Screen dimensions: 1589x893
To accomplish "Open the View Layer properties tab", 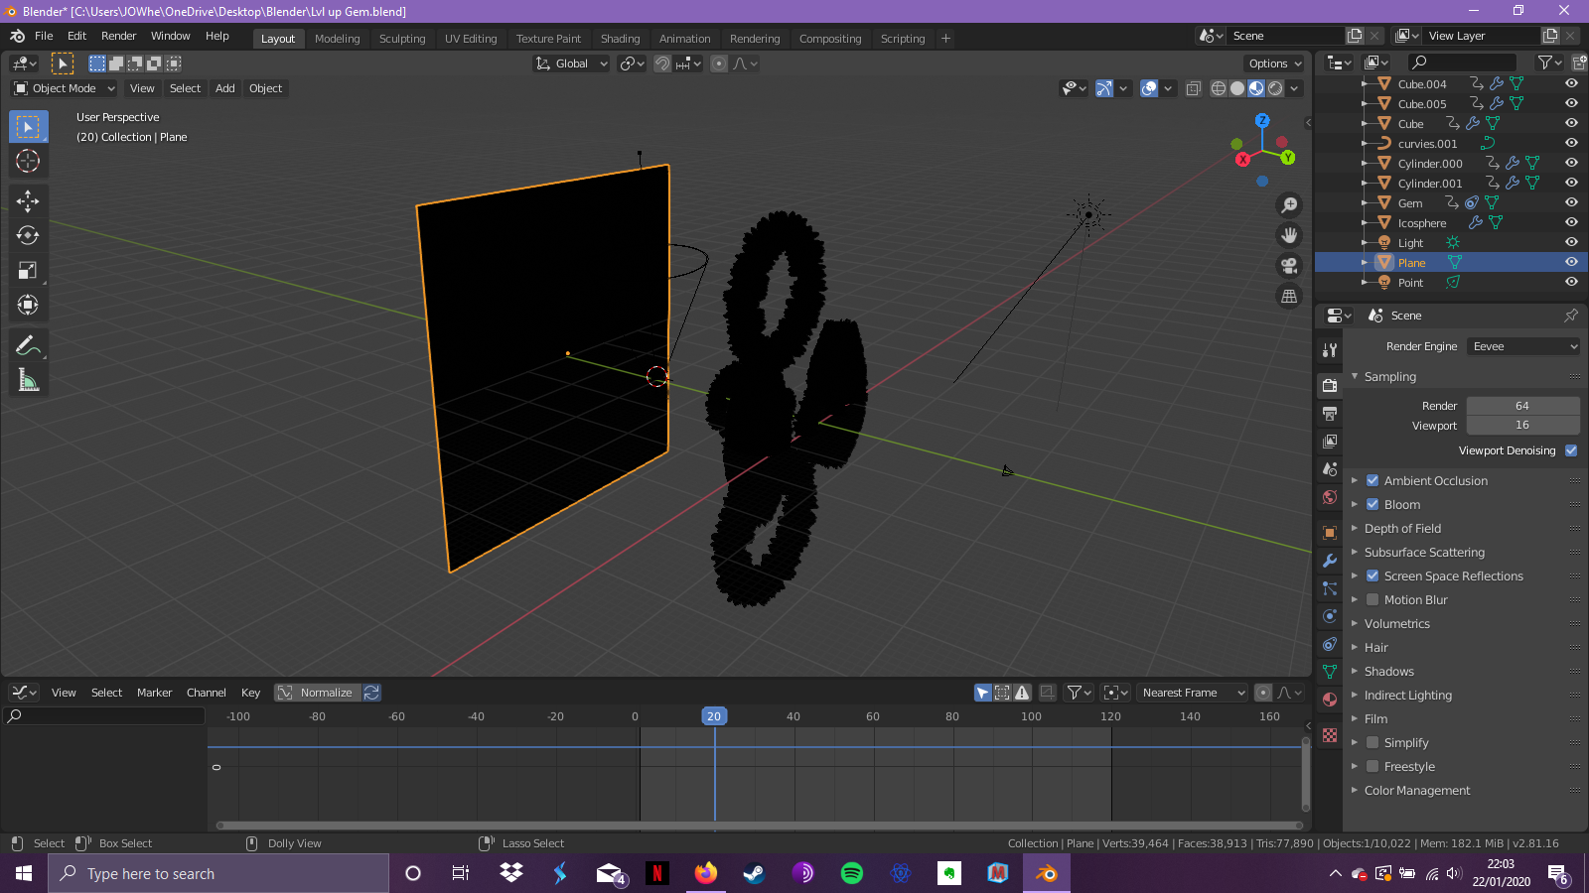I will pos(1330,441).
